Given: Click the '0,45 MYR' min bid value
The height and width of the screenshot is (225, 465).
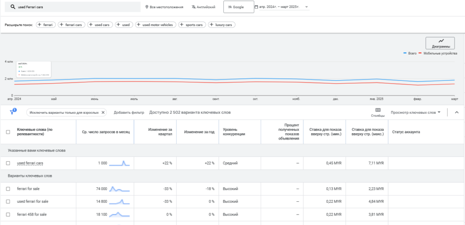Looking at the screenshot, I should [x=334, y=163].
